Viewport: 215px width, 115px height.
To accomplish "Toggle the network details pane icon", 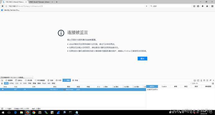I will click(213, 83).
